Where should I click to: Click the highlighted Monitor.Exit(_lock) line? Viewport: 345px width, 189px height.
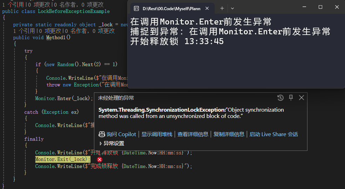point(63,159)
